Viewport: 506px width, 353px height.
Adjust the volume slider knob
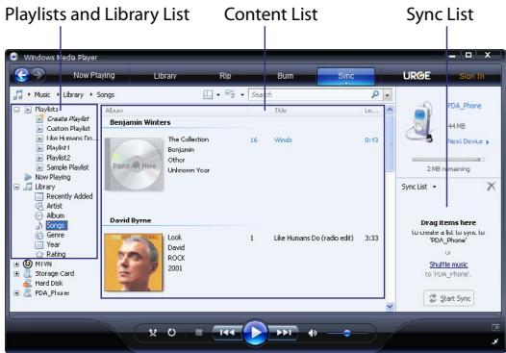click(347, 333)
